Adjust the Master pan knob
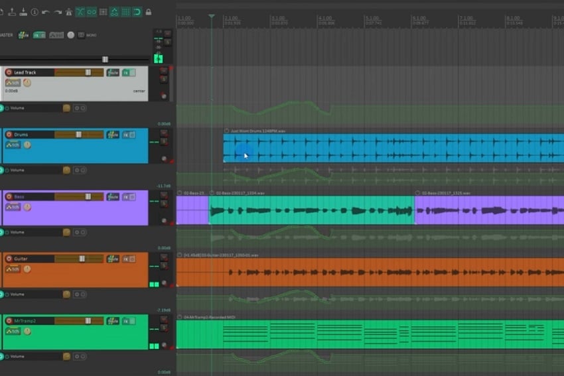The height and width of the screenshot is (376, 564). point(71,35)
